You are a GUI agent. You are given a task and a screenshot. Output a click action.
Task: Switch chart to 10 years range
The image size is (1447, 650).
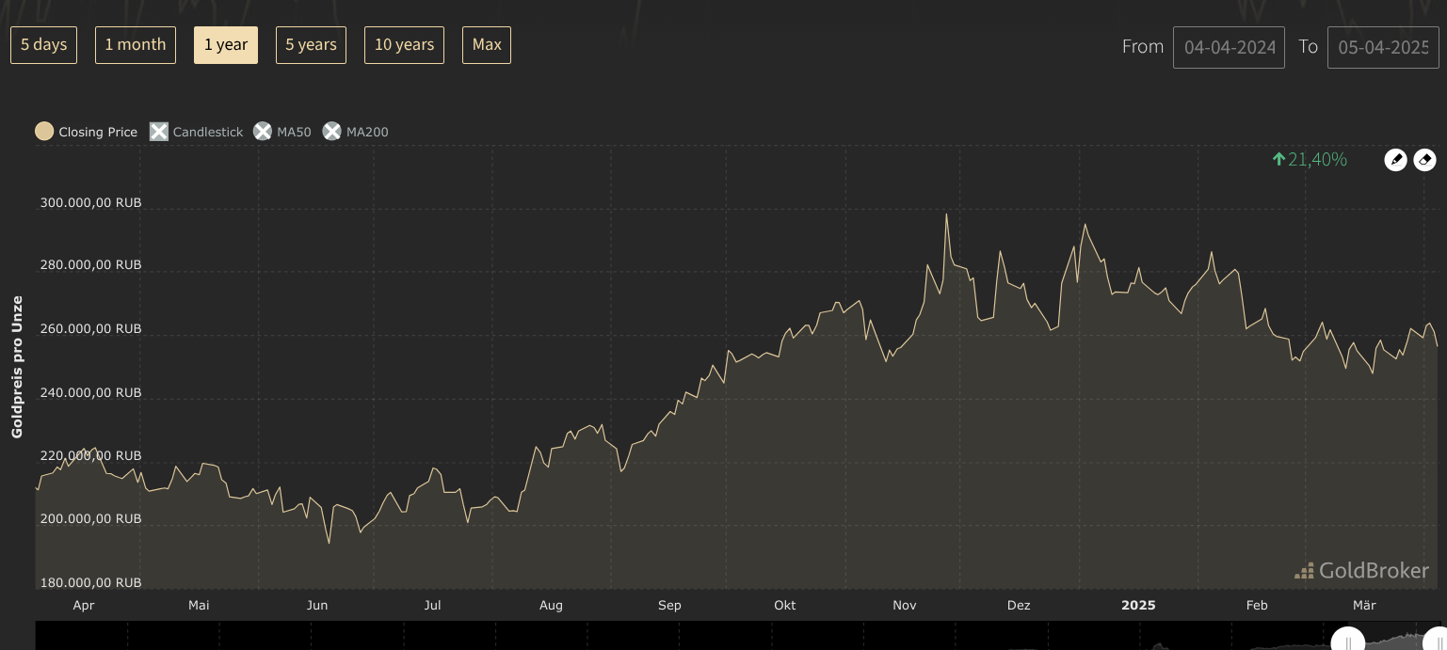(404, 45)
